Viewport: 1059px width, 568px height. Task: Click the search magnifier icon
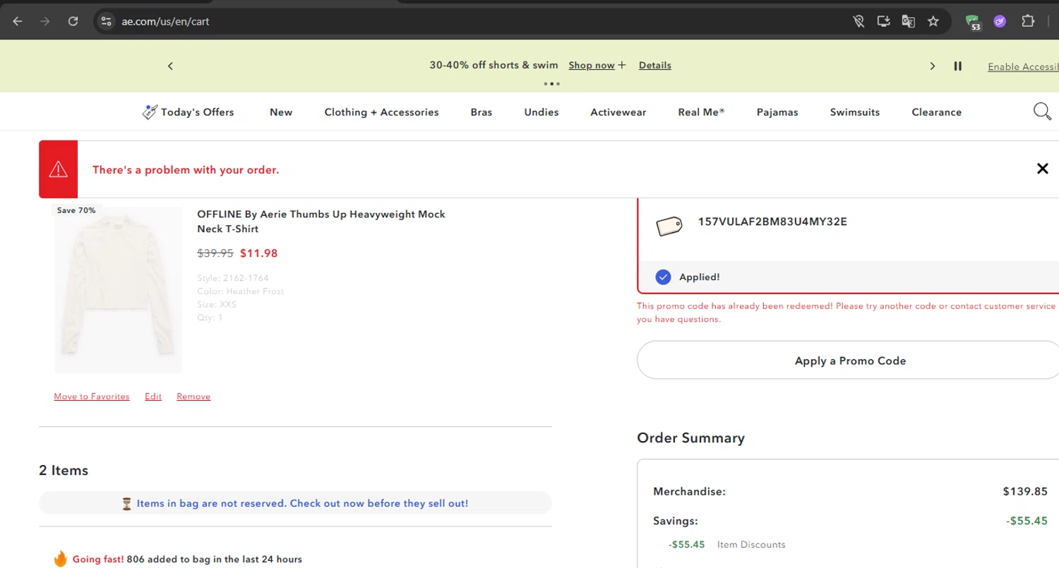1042,111
